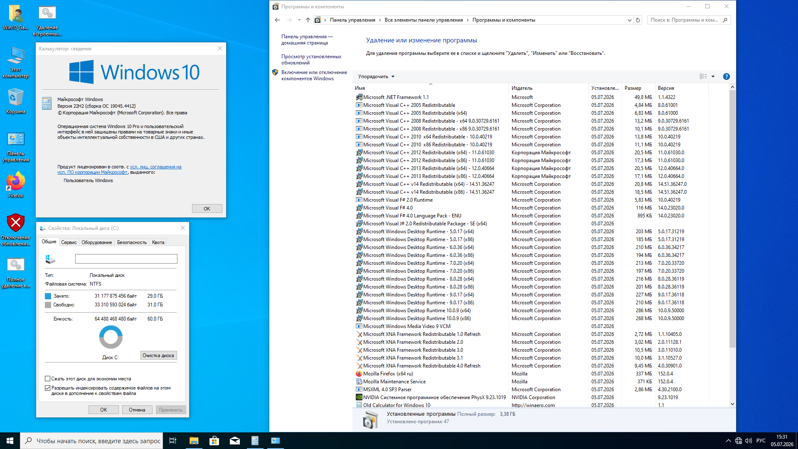The width and height of the screenshot is (798, 449).
Task: Go up one level in Control Panel
Action: click(308, 20)
